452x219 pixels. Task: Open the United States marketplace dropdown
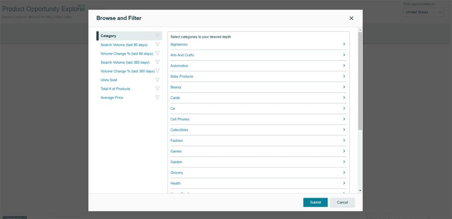tap(423, 12)
